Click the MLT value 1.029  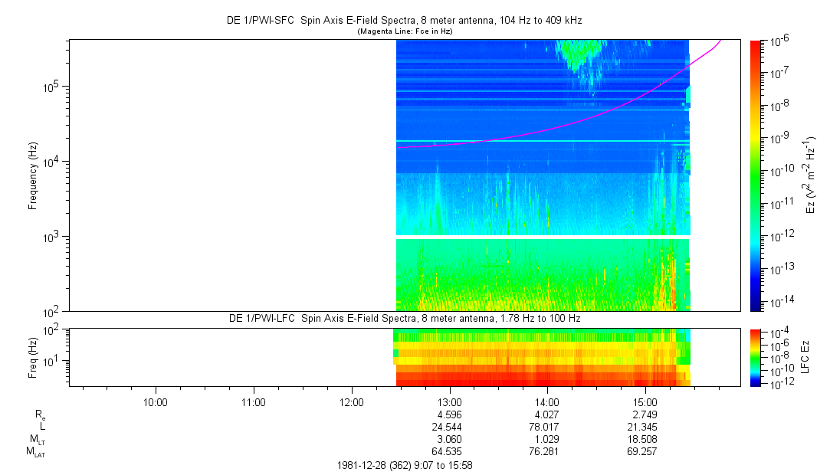pyautogui.click(x=547, y=439)
